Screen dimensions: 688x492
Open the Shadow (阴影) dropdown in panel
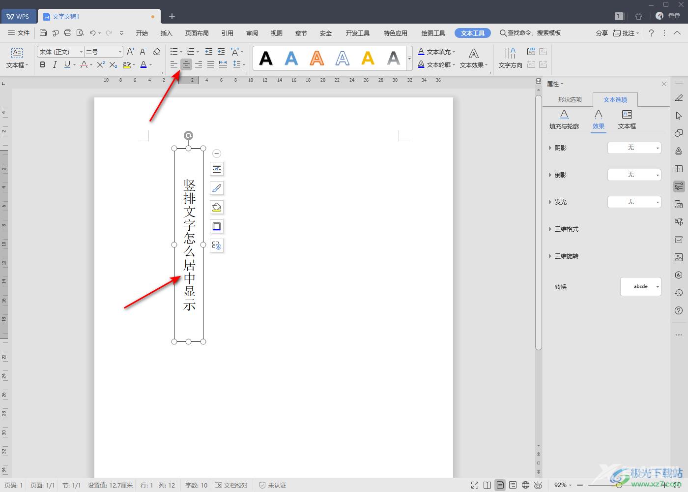[634, 148]
